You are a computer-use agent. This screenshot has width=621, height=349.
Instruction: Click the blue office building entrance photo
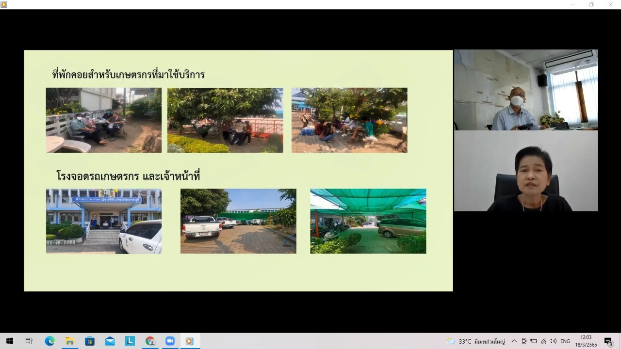pyautogui.click(x=104, y=221)
